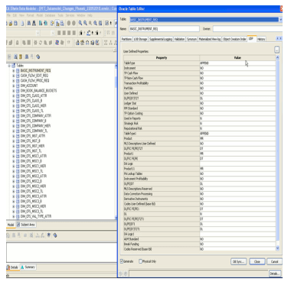Click the Summary tab icon at bottom
The width and height of the screenshot is (291, 282).
coord(22,267)
